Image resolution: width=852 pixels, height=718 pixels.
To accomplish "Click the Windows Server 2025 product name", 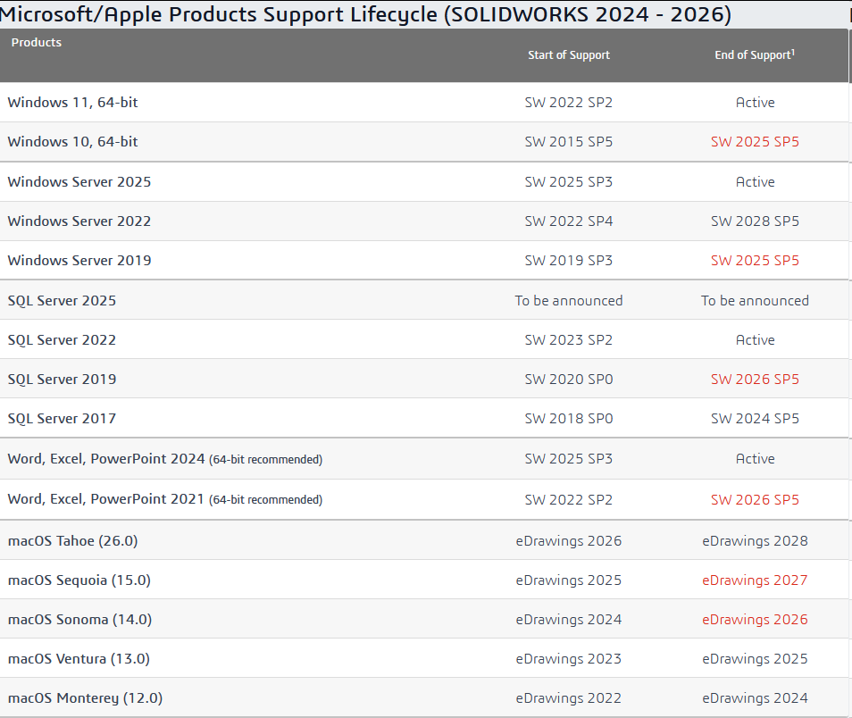I will click(79, 181).
